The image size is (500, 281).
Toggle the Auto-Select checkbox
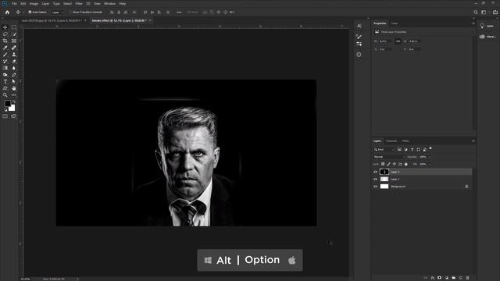pyautogui.click(x=30, y=12)
